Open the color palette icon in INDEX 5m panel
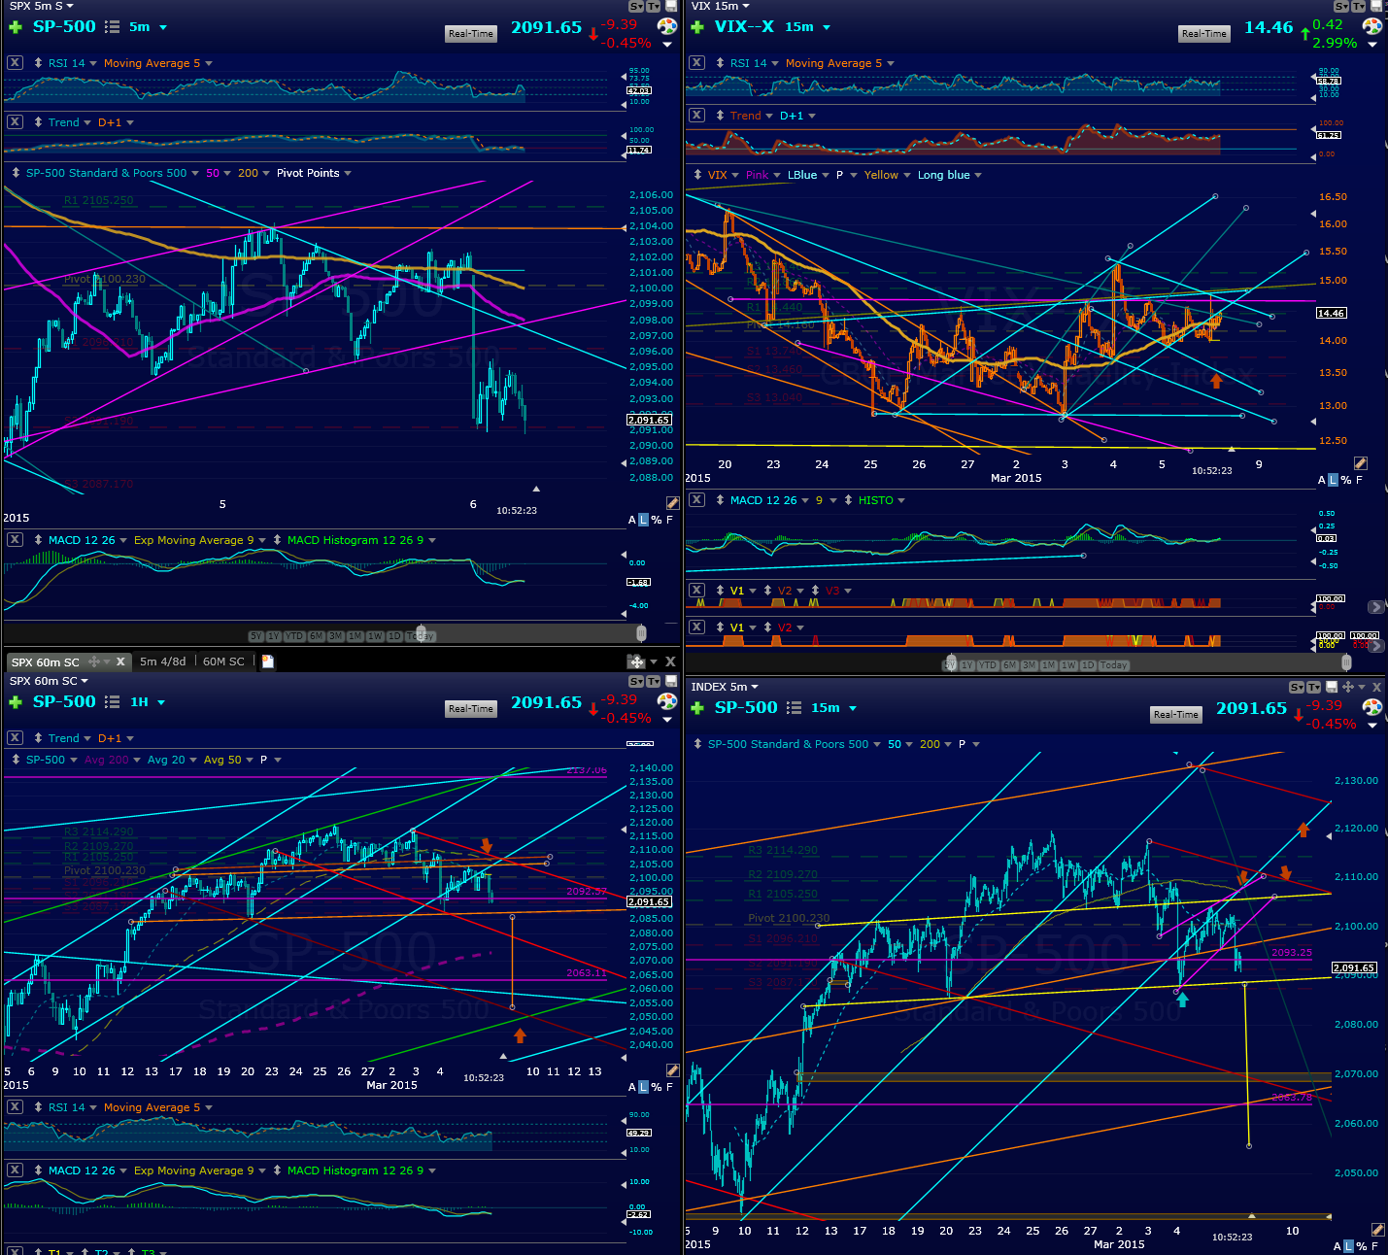Image resolution: width=1388 pixels, height=1255 pixels. coord(1372,707)
